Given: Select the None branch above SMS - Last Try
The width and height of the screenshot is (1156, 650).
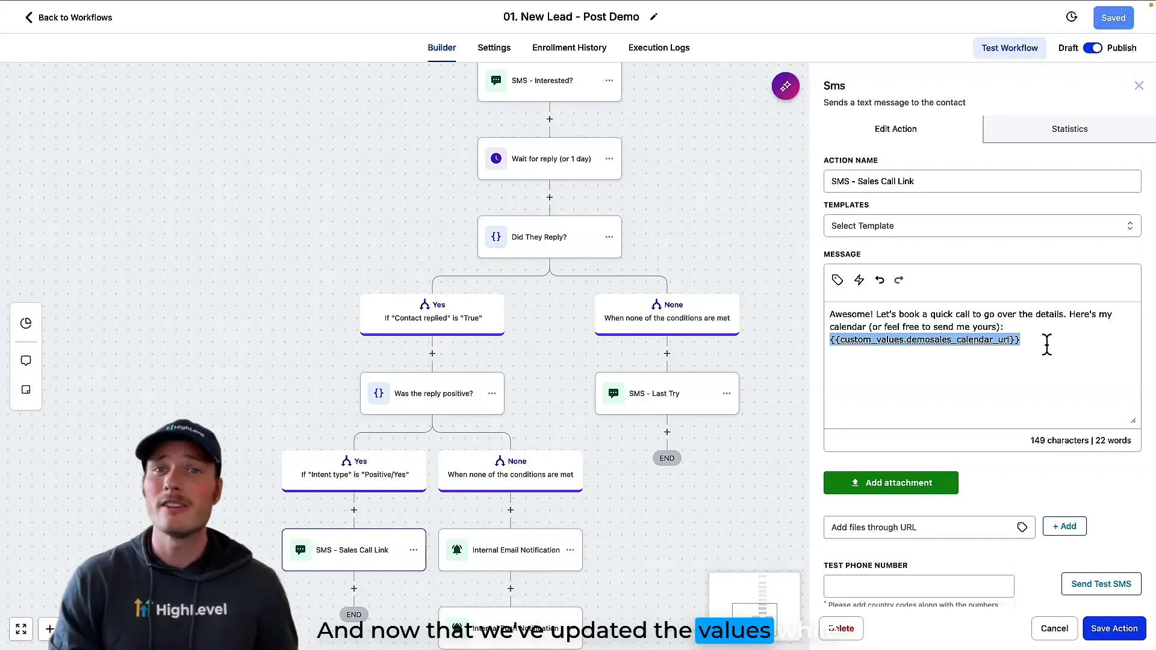Looking at the screenshot, I should click(x=667, y=313).
